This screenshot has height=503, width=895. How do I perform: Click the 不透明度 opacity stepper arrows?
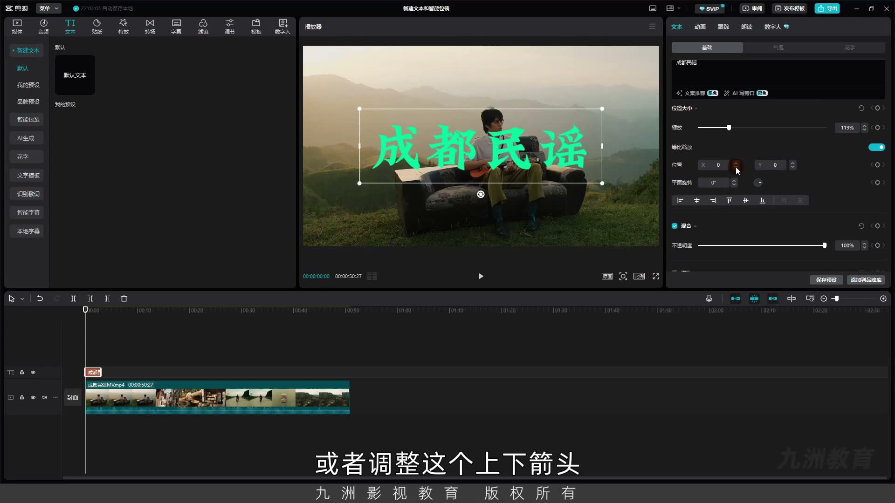(865, 245)
